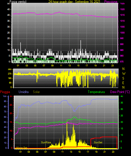The height and width of the screenshot is (156, 131).
Task: Click 40 on the wind speed axis
Action: pyautogui.click(x=8, y=15)
